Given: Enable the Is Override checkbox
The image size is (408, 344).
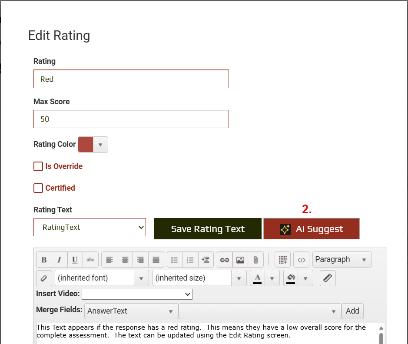Looking at the screenshot, I should pyautogui.click(x=39, y=166).
